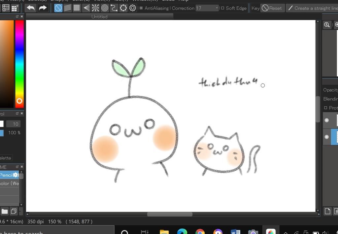Click the Windows search circle icon

[x=124, y=232]
